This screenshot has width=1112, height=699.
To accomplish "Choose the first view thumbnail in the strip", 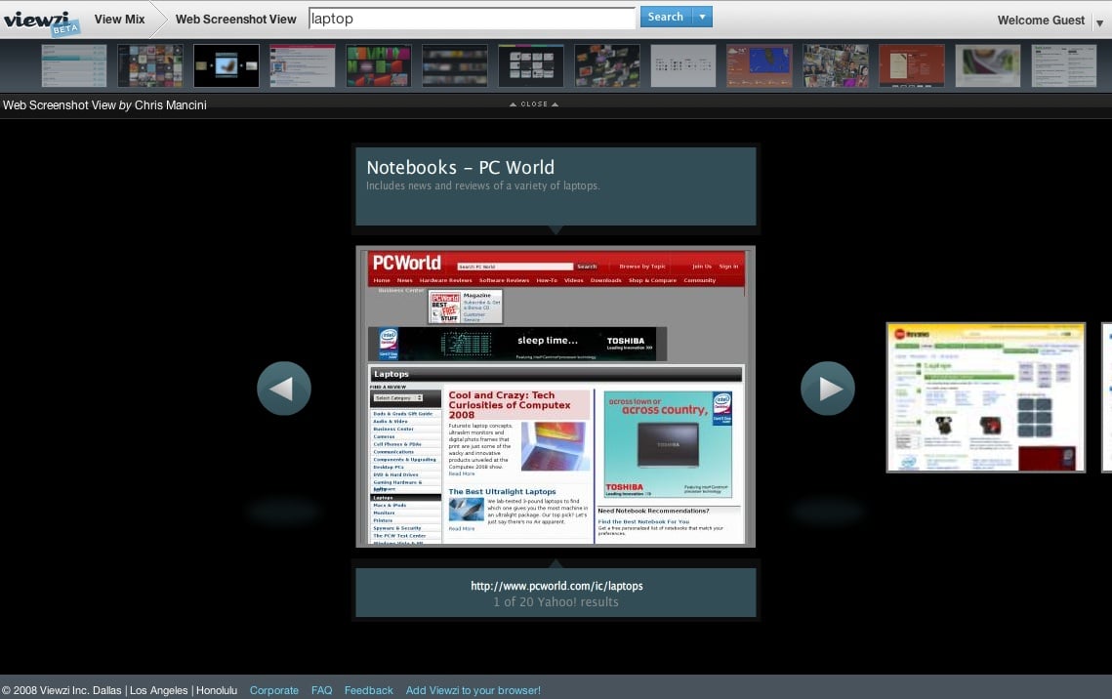I will point(74,66).
